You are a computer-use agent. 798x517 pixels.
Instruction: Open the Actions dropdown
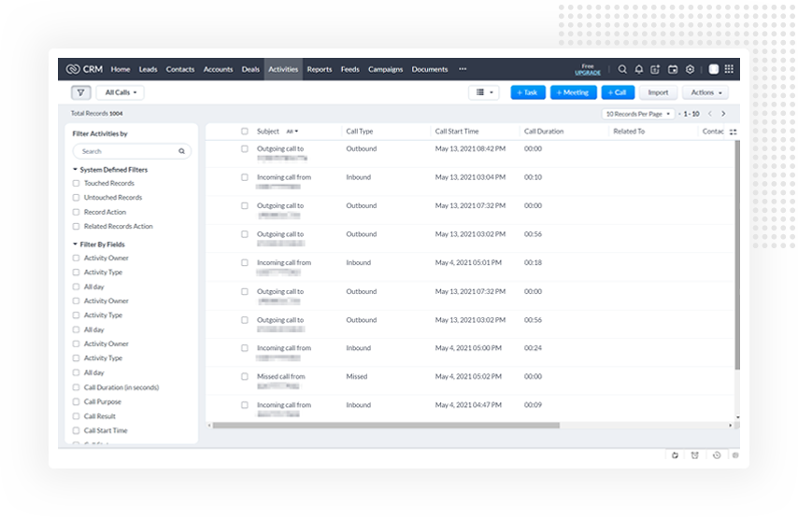705,92
